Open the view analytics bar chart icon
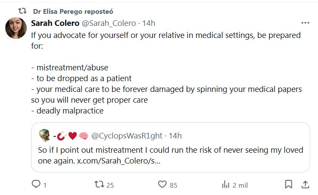 click(225, 185)
